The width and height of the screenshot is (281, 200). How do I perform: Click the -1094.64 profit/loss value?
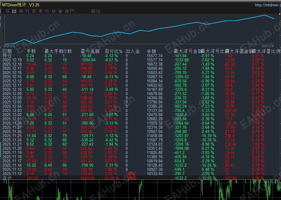pos(88,60)
